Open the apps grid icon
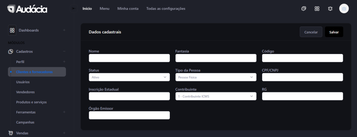357x137 pixels. tap(317, 9)
